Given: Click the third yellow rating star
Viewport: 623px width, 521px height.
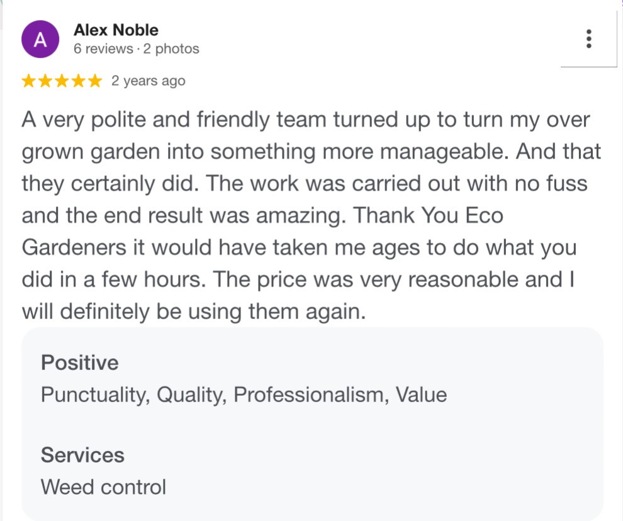Looking at the screenshot, I should (x=62, y=81).
